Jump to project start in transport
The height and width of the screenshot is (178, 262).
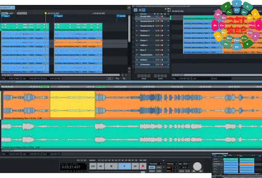[x=93, y=166]
